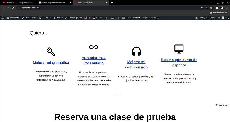230x122 pixels.
Task: Click the red Yoast status dot
Action: pyautogui.click(x=90, y=18)
